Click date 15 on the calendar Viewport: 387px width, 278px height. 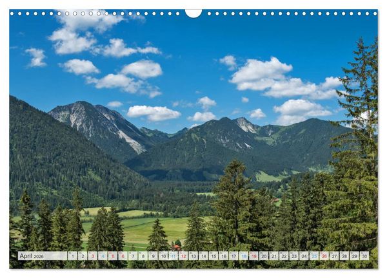(213, 256)
